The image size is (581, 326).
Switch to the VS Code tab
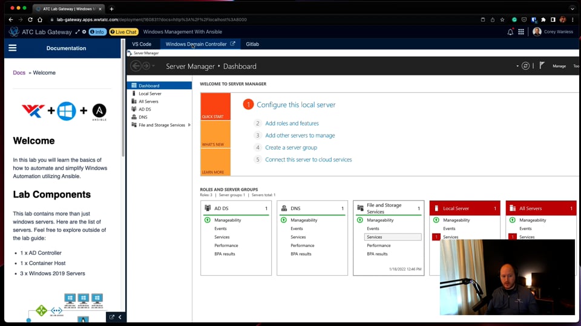pos(142,44)
